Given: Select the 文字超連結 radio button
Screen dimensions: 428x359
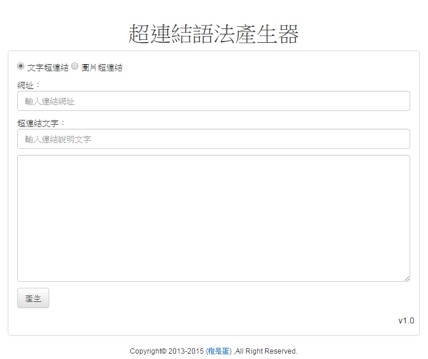Looking at the screenshot, I should [21, 66].
